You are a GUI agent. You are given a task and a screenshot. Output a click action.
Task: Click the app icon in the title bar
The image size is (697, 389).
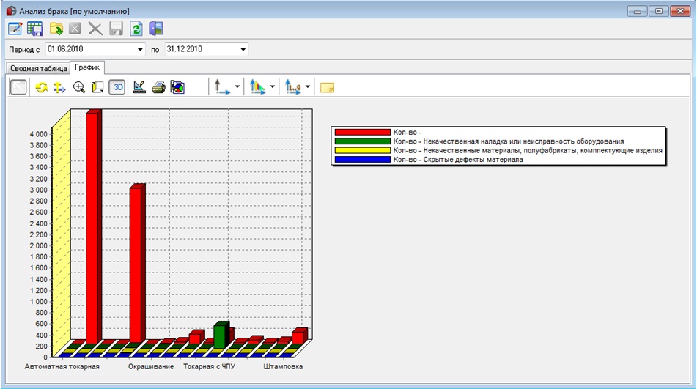point(11,11)
